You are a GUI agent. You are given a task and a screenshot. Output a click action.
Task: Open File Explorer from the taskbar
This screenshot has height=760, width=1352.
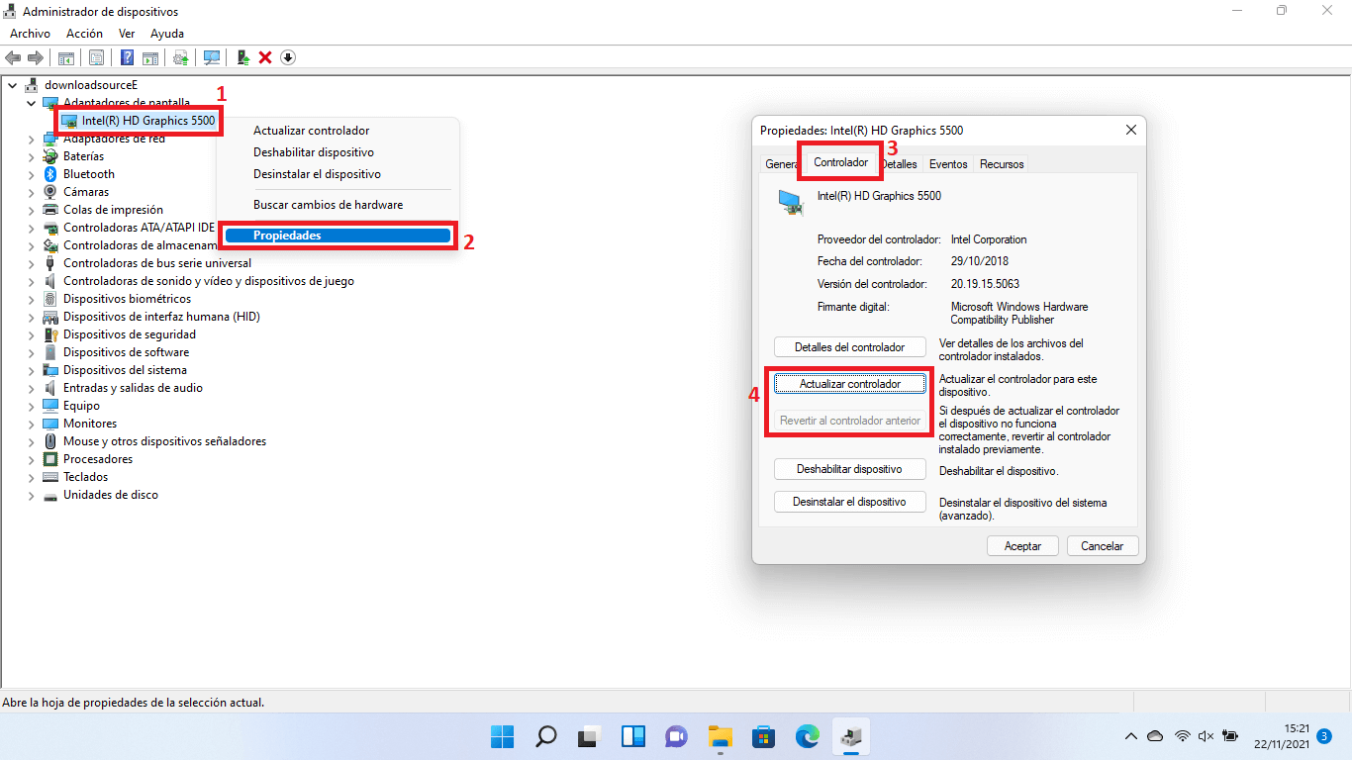[720, 736]
